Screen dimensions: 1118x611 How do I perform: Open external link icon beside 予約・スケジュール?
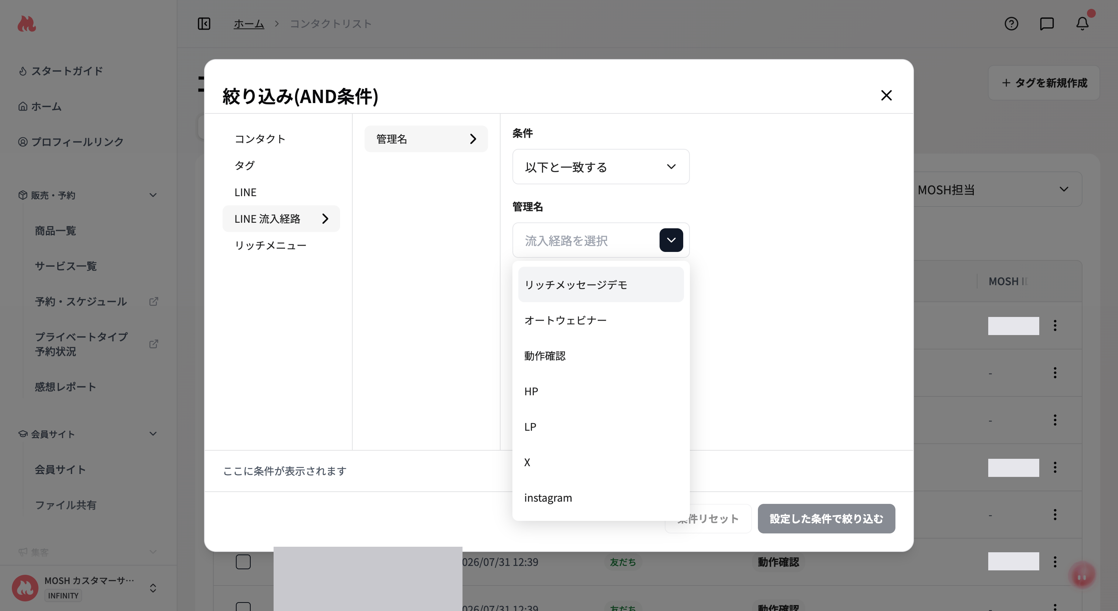(154, 301)
